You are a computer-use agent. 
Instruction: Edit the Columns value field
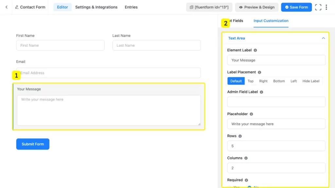point(276,168)
